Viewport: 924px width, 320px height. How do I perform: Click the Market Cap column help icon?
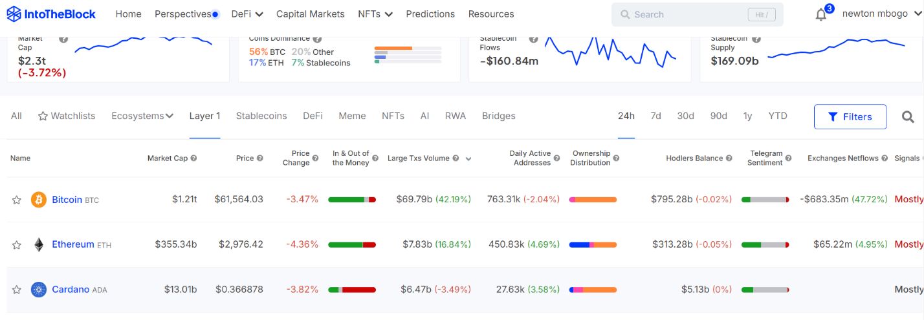click(194, 158)
